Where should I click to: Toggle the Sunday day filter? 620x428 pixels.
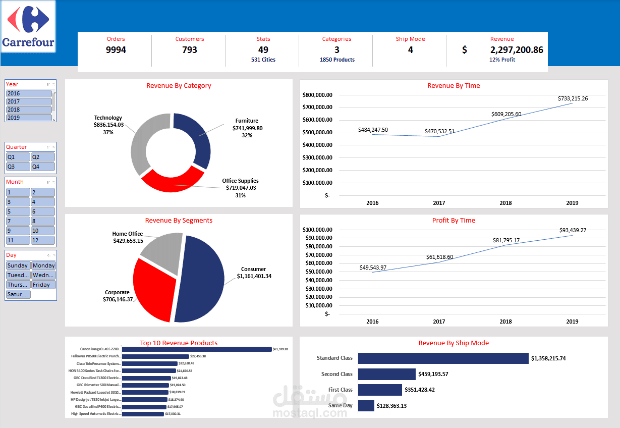(x=17, y=265)
